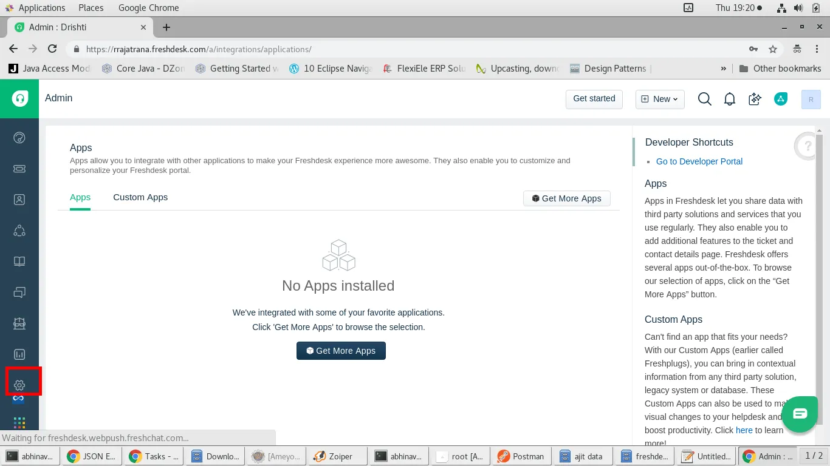This screenshot has width=830, height=466.
Task: Select the Apps tab
Action: (80, 197)
